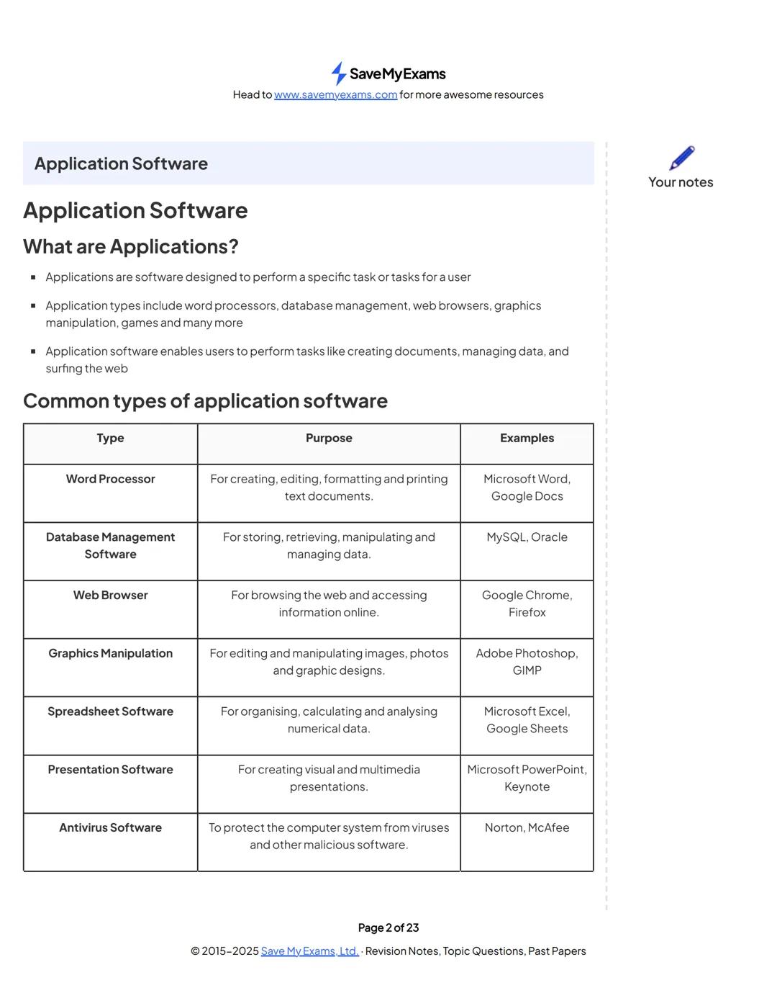Open the Save My Exams, Ltd. footer link
777x1006 pixels.
[x=309, y=951]
